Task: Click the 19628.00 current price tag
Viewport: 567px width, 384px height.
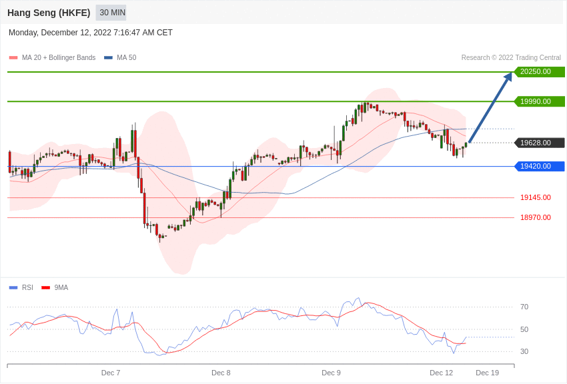Action: [540, 143]
